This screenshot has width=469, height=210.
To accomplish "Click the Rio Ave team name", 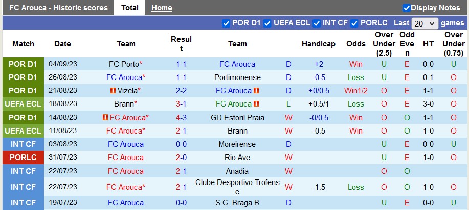I will 237,157.
